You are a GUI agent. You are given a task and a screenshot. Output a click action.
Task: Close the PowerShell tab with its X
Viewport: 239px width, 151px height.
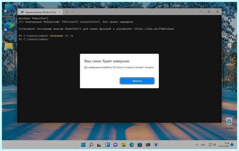click(59, 12)
